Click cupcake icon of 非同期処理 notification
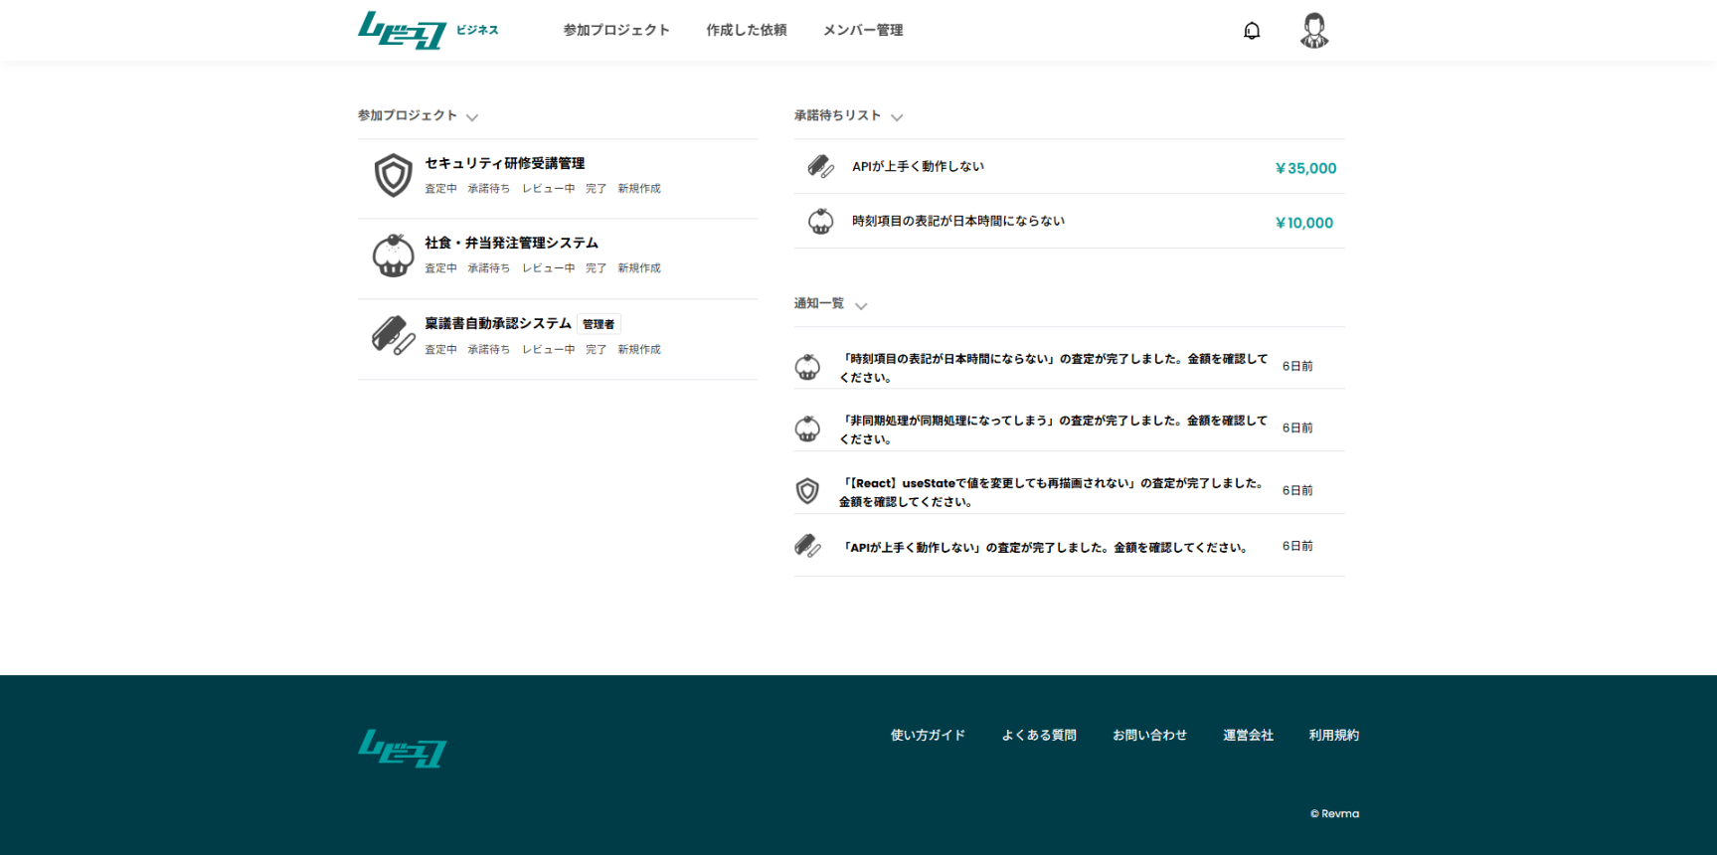The width and height of the screenshot is (1717, 855). click(807, 429)
